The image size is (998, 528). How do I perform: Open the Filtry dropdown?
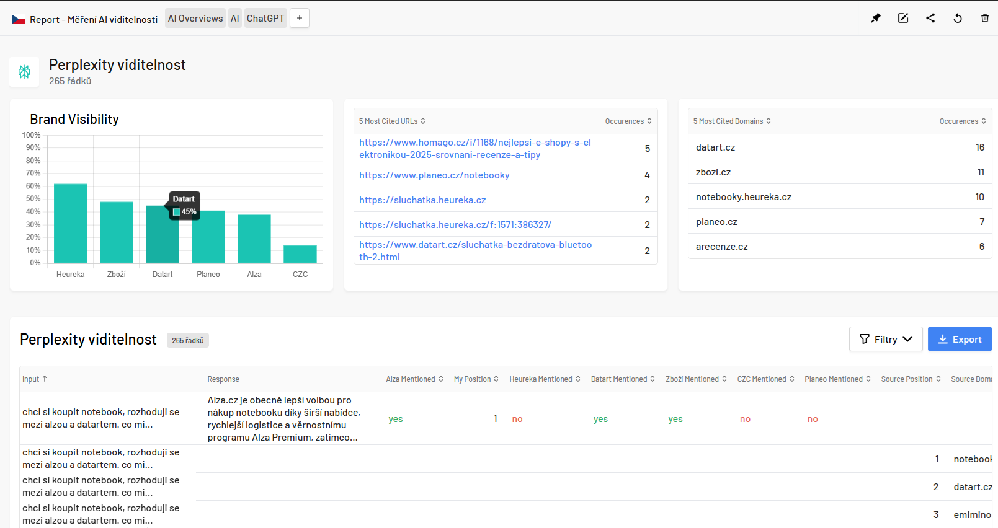(x=885, y=339)
